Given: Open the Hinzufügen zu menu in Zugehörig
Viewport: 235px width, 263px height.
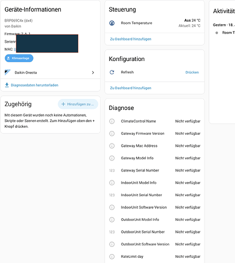Looking at the screenshot, I should click(78, 104).
